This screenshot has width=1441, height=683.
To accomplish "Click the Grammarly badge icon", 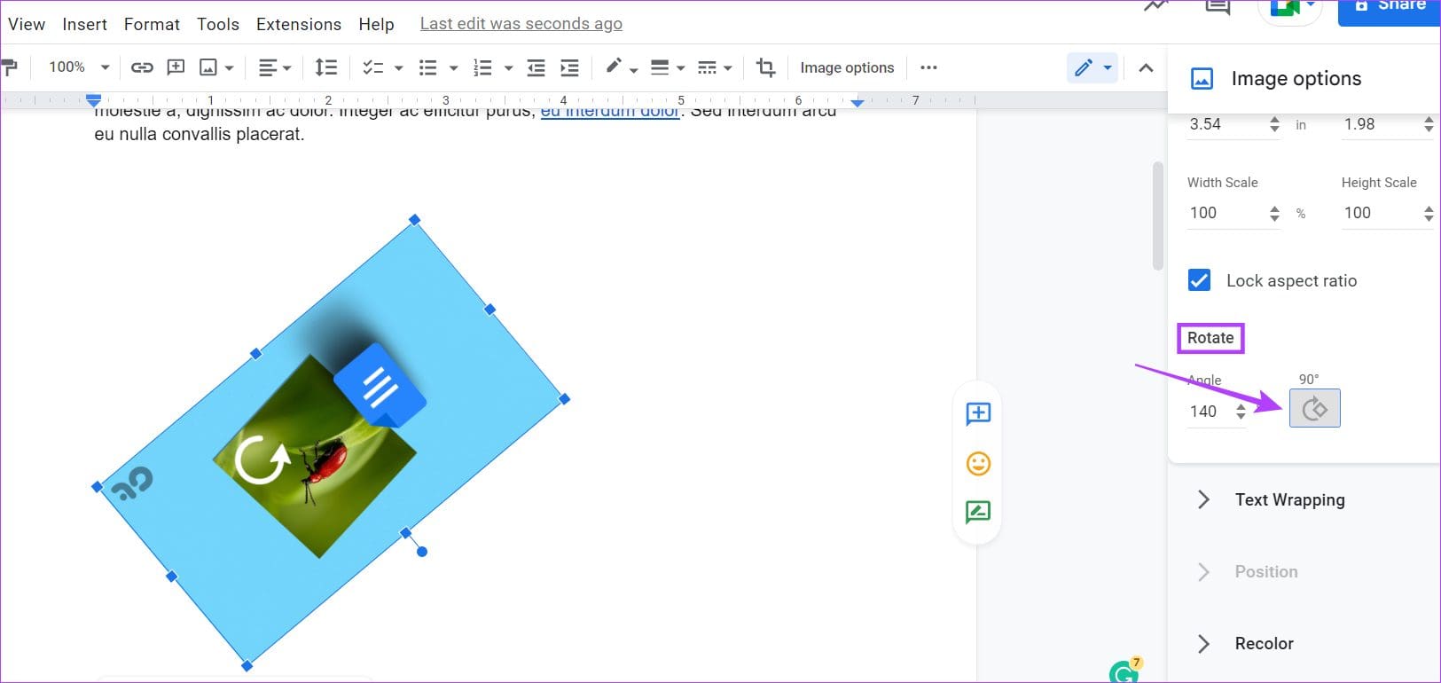I will [1124, 671].
